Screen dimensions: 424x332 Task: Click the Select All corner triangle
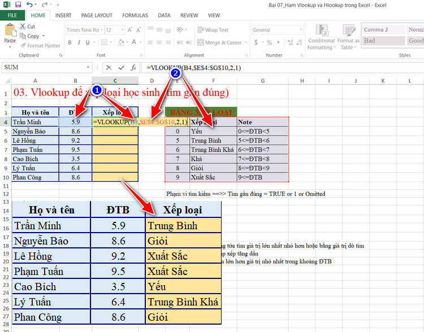7,81
